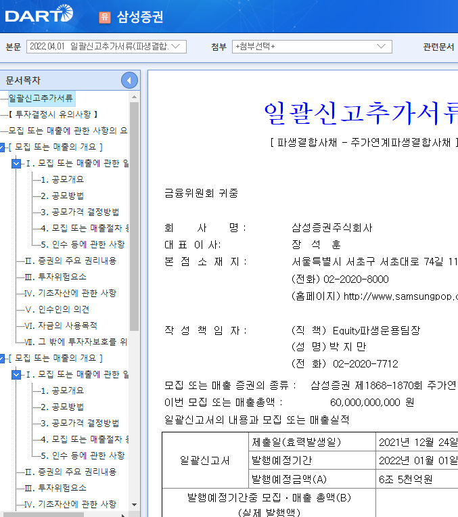Viewport: 458px width, 517px height.
Task: Click the tree horizontal scrollbar right arrow
Action: (x=123, y=515)
